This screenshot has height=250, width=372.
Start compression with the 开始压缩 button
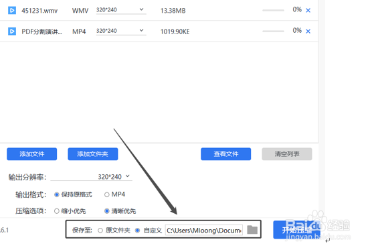tap(296, 230)
